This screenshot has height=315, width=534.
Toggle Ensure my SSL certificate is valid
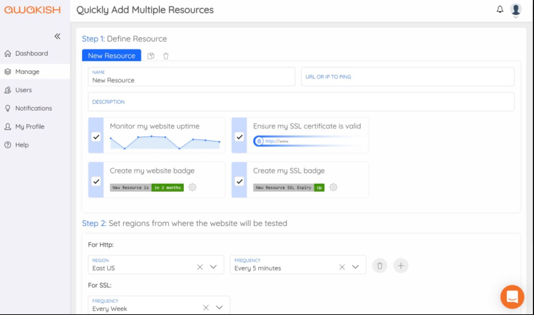pos(240,137)
